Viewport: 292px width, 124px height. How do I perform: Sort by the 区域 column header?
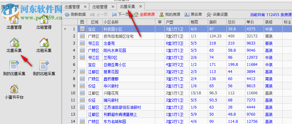pos(95,22)
